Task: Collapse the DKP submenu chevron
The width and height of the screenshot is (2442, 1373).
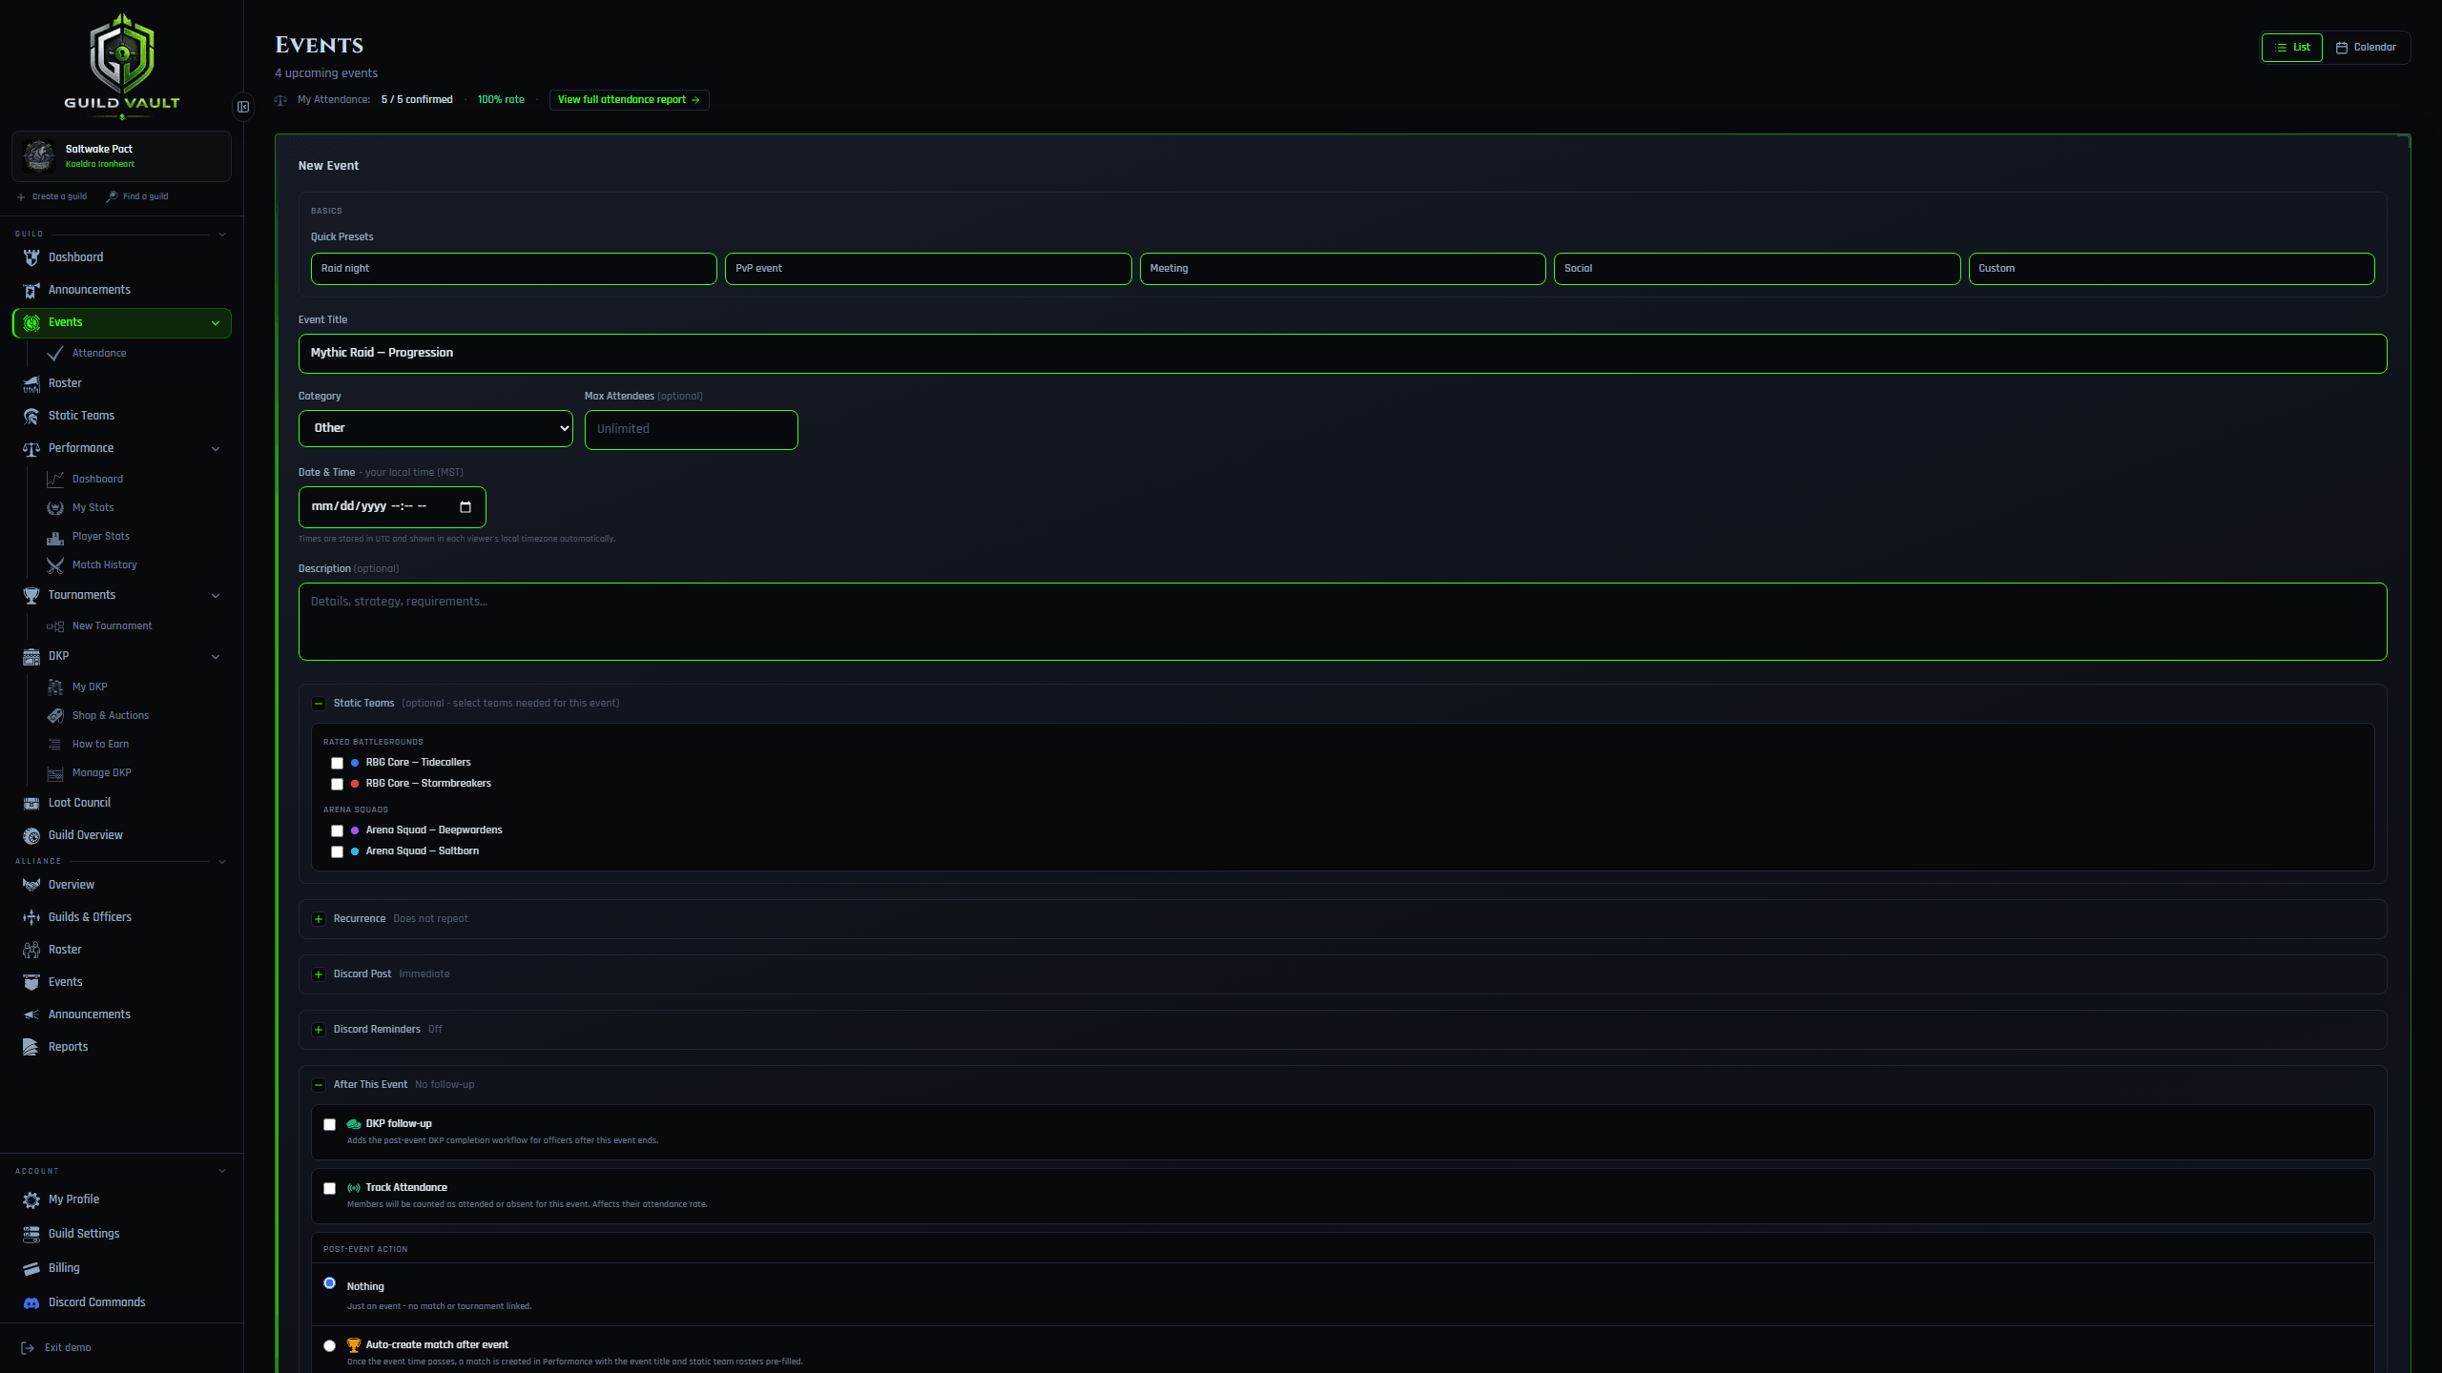Action: (x=216, y=657)
